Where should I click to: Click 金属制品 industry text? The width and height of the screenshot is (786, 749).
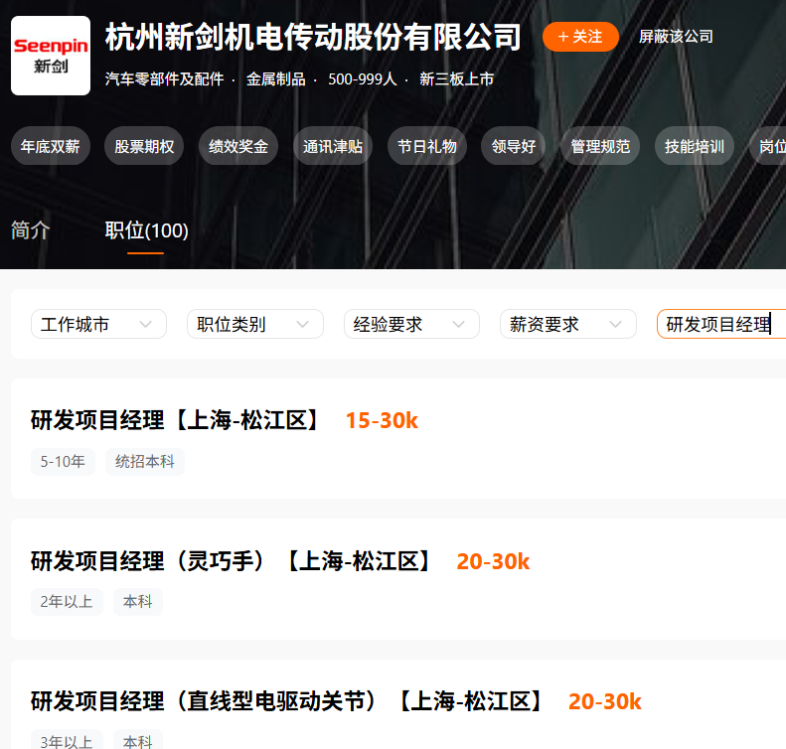click(x=275, y=79)
